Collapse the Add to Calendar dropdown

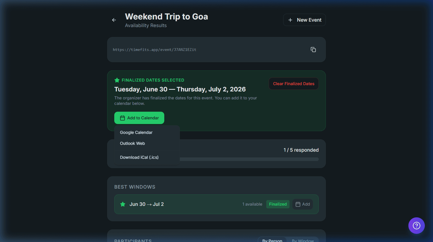click(139, 118)
